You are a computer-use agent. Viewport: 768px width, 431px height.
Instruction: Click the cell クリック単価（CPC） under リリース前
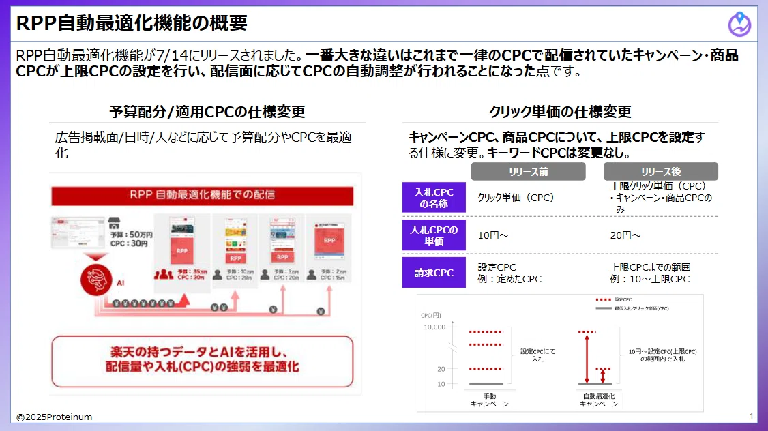coord(516,198)
